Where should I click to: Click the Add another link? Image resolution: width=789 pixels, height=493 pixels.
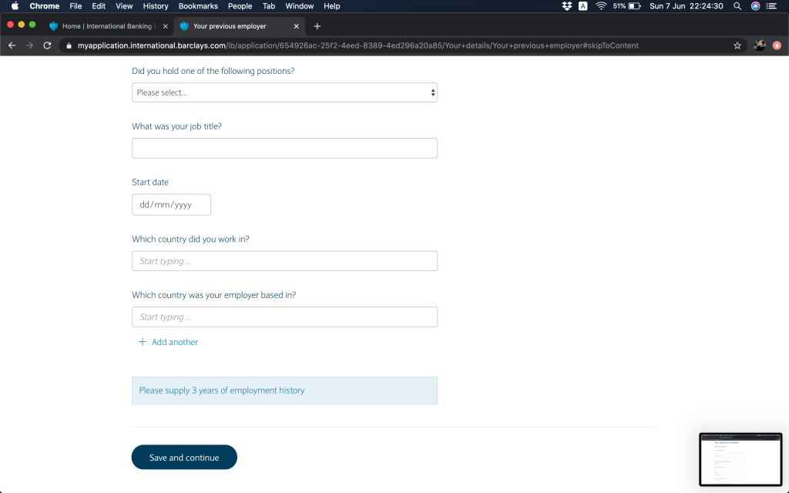[175, 342]
